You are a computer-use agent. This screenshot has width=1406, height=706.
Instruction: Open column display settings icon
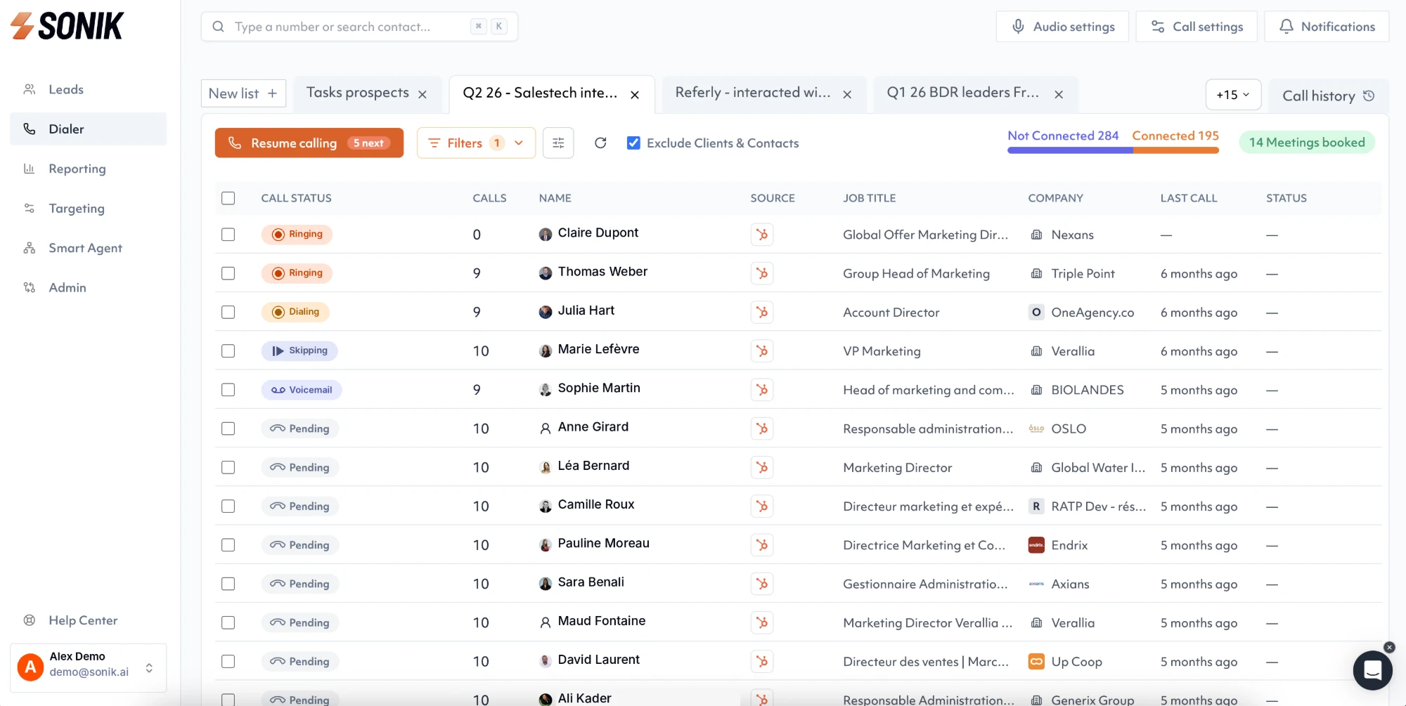[558, 143]
